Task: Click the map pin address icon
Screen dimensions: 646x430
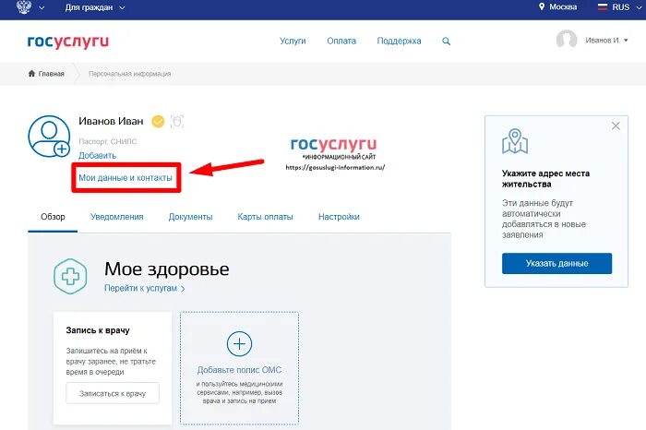Action: [515, 141]
